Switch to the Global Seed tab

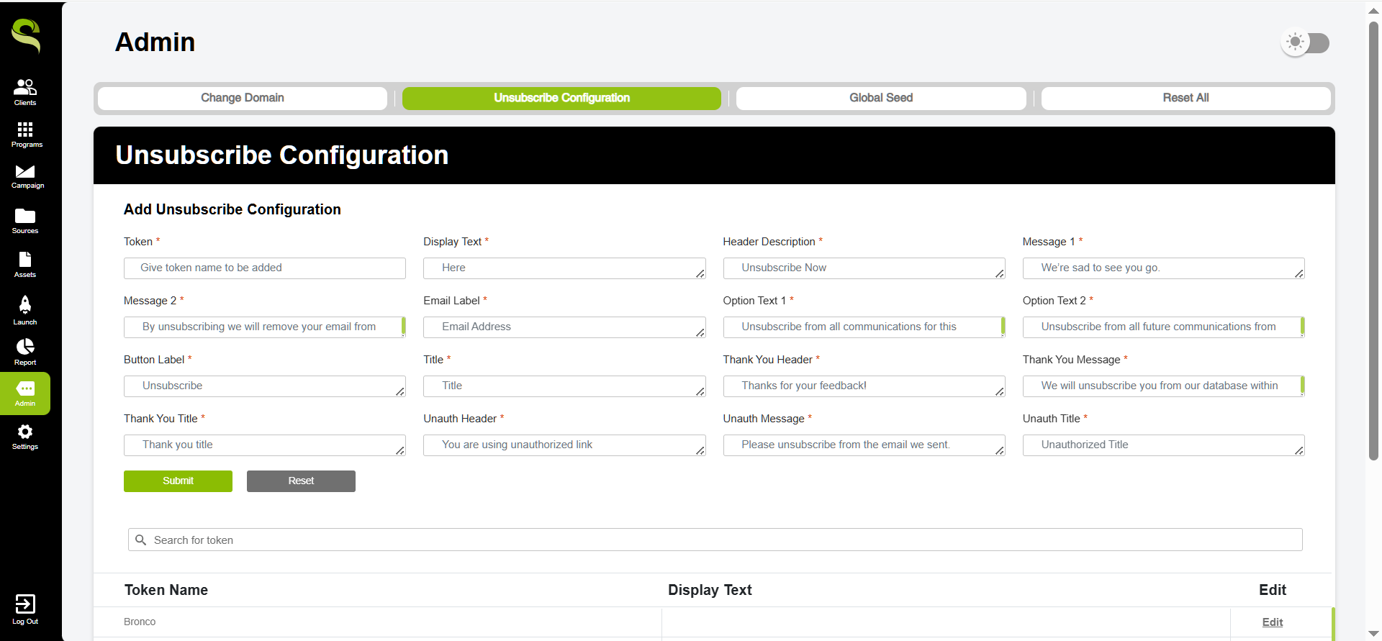(x=880, y=98)
